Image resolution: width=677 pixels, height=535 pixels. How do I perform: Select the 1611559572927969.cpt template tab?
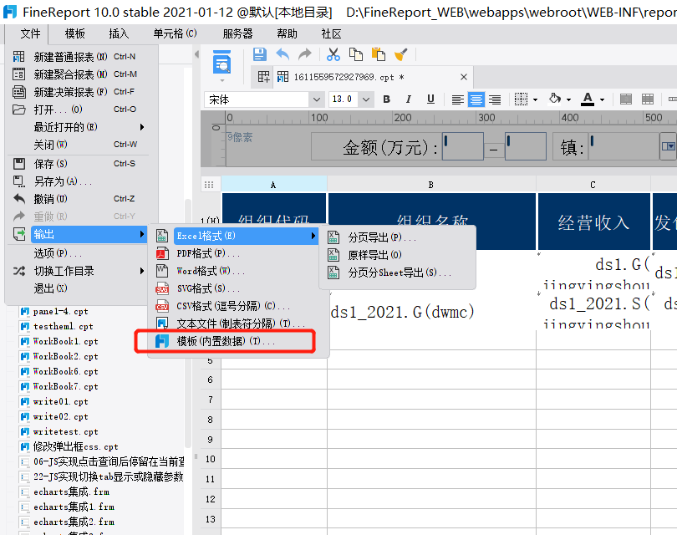373,77
